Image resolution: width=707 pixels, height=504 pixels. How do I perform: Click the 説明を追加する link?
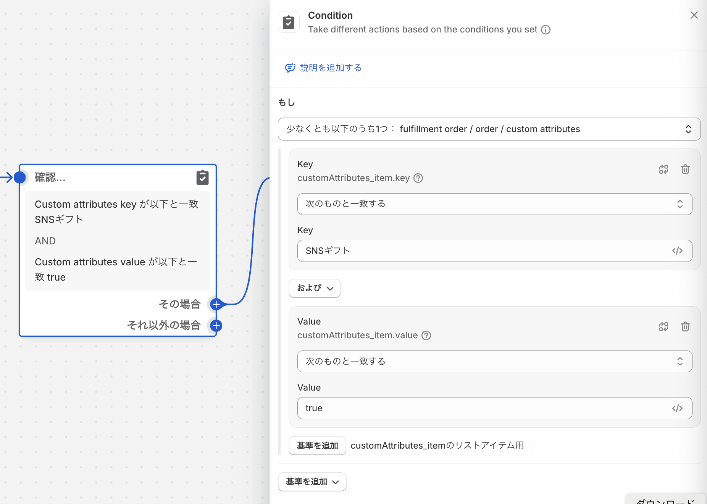(x=331, y=68)
